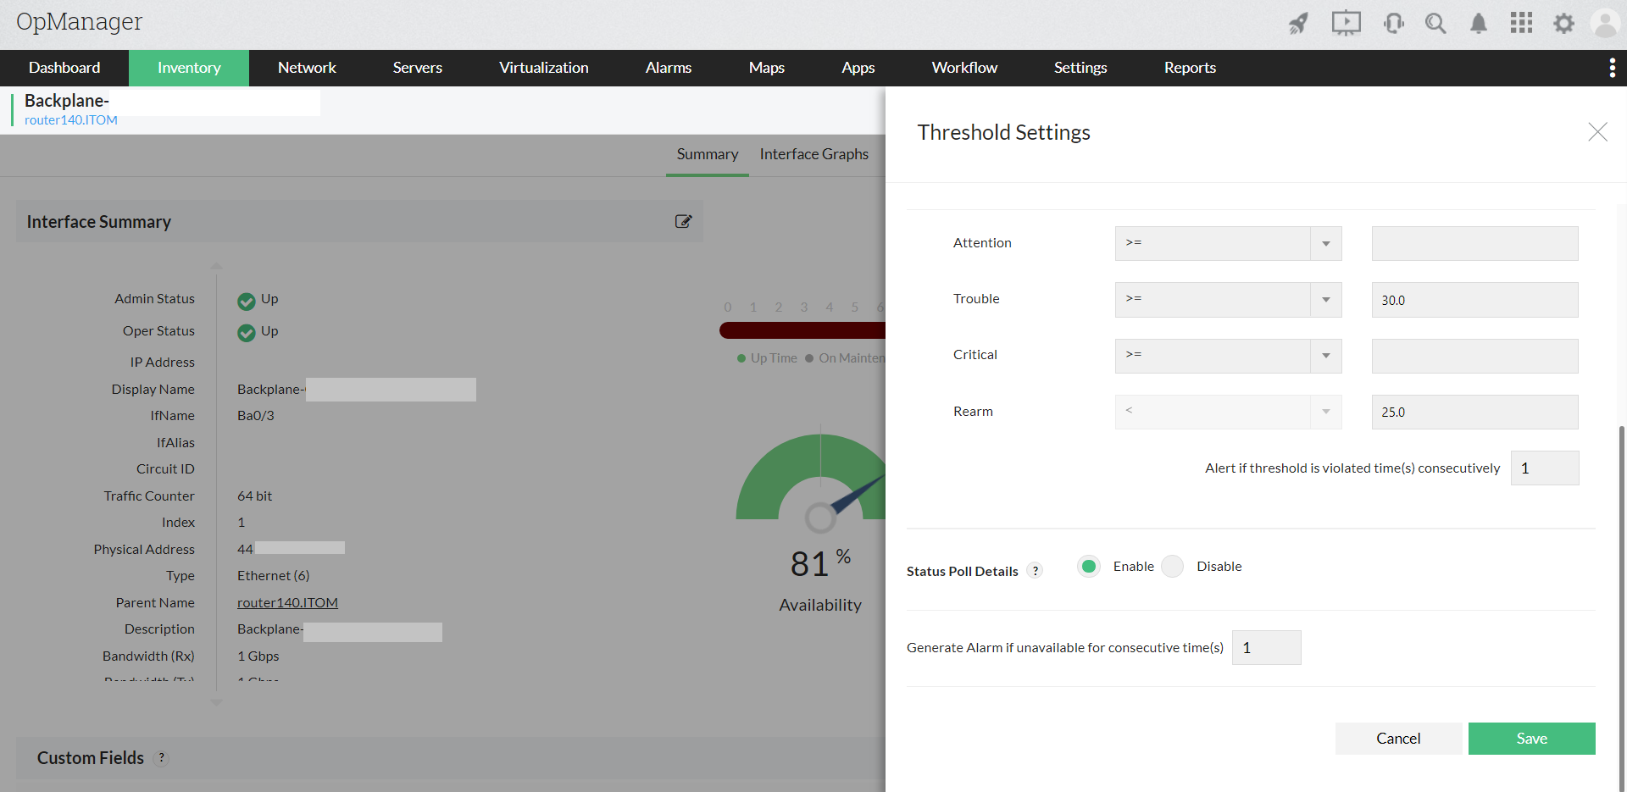This screenshot has height=792, width=1627.
Task: Open the apps grid icon
Action: pos(1522,23)
